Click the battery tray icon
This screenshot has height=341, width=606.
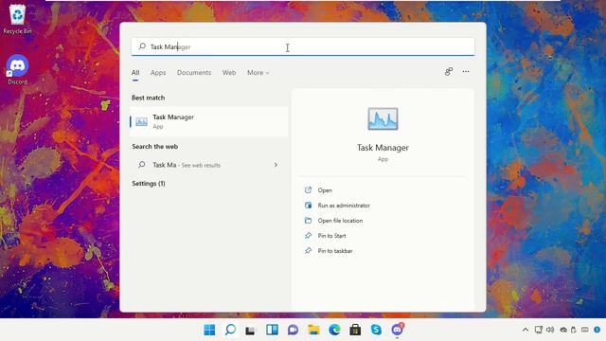(x=574, y=330)
